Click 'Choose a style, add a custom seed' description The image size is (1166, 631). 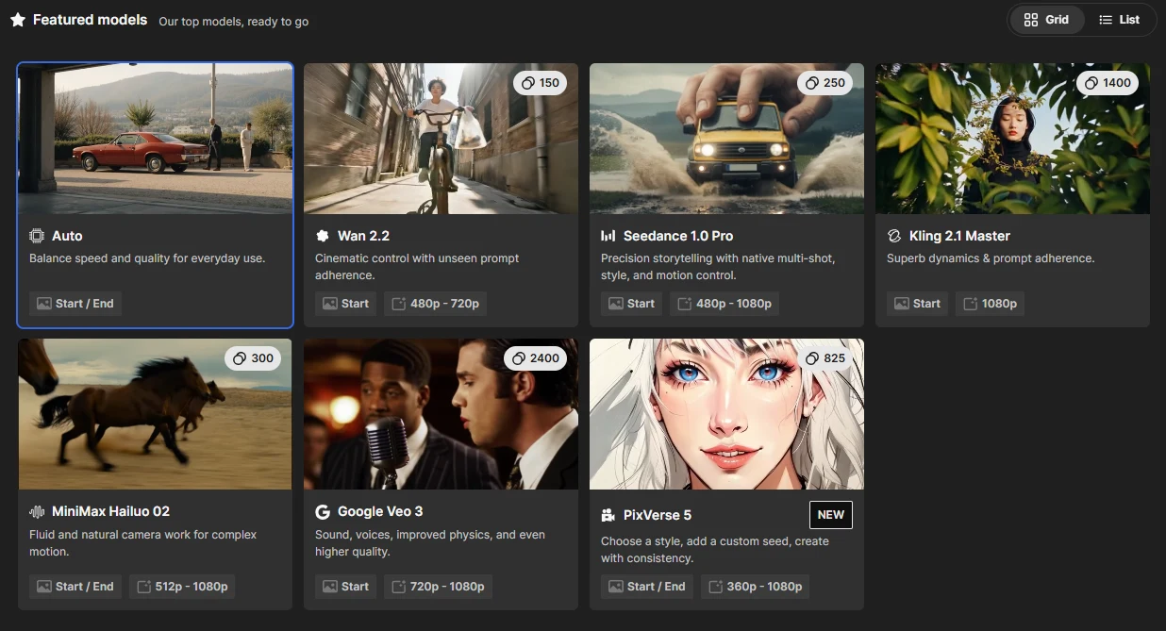715,550
